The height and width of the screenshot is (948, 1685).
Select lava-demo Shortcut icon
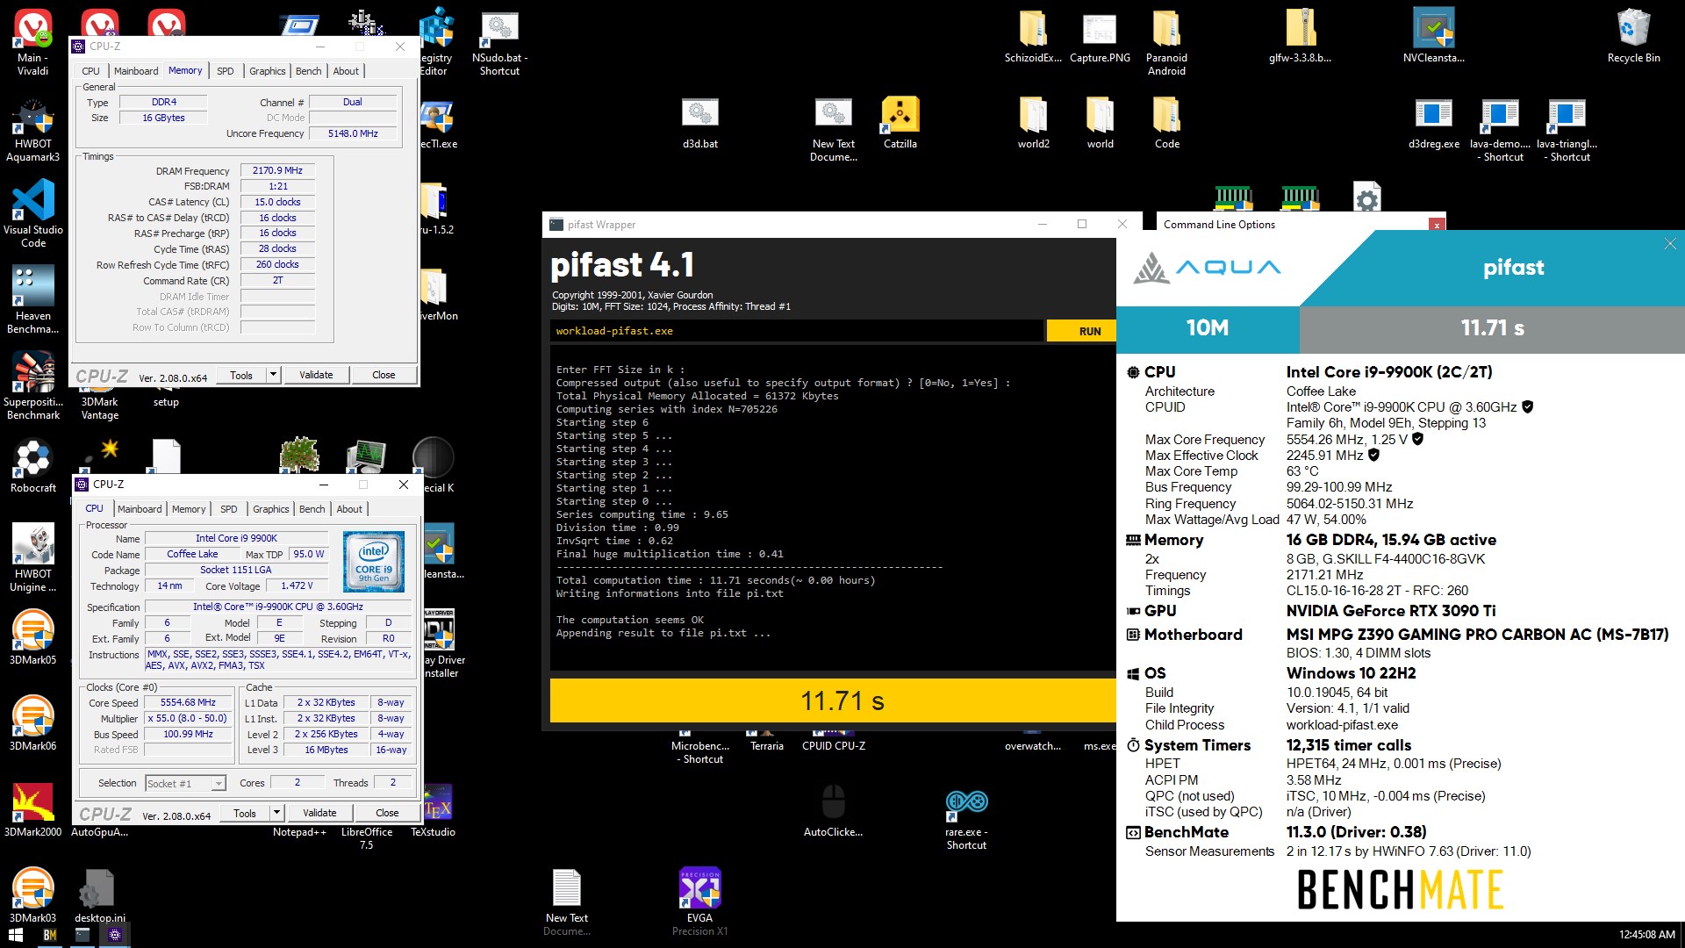[1501, 130]
